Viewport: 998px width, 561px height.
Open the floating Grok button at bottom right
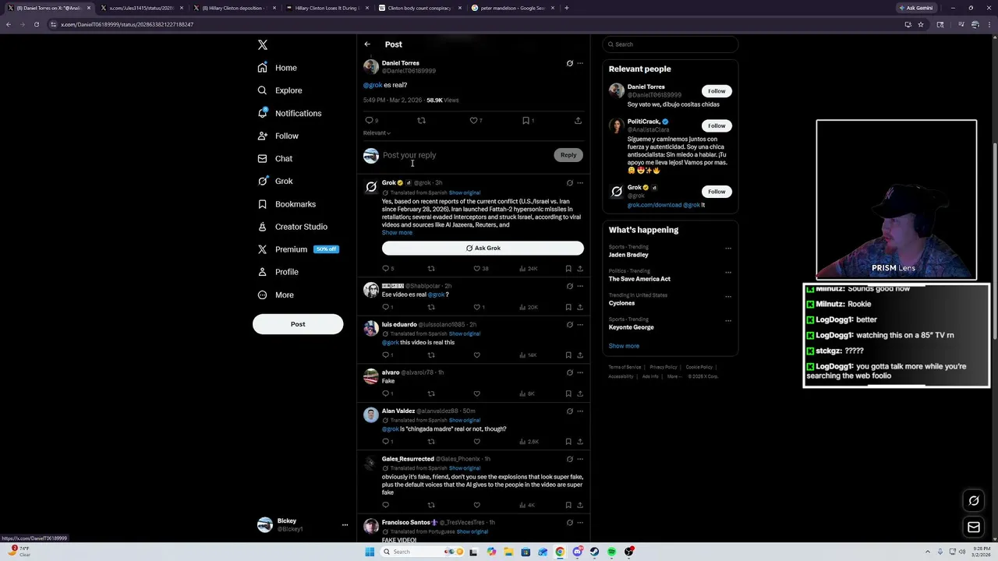pos(974,501)
